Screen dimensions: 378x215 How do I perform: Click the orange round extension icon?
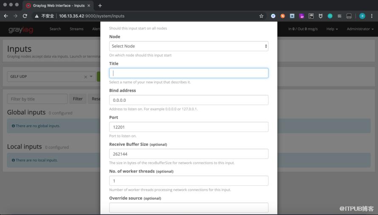click(282, 16)
